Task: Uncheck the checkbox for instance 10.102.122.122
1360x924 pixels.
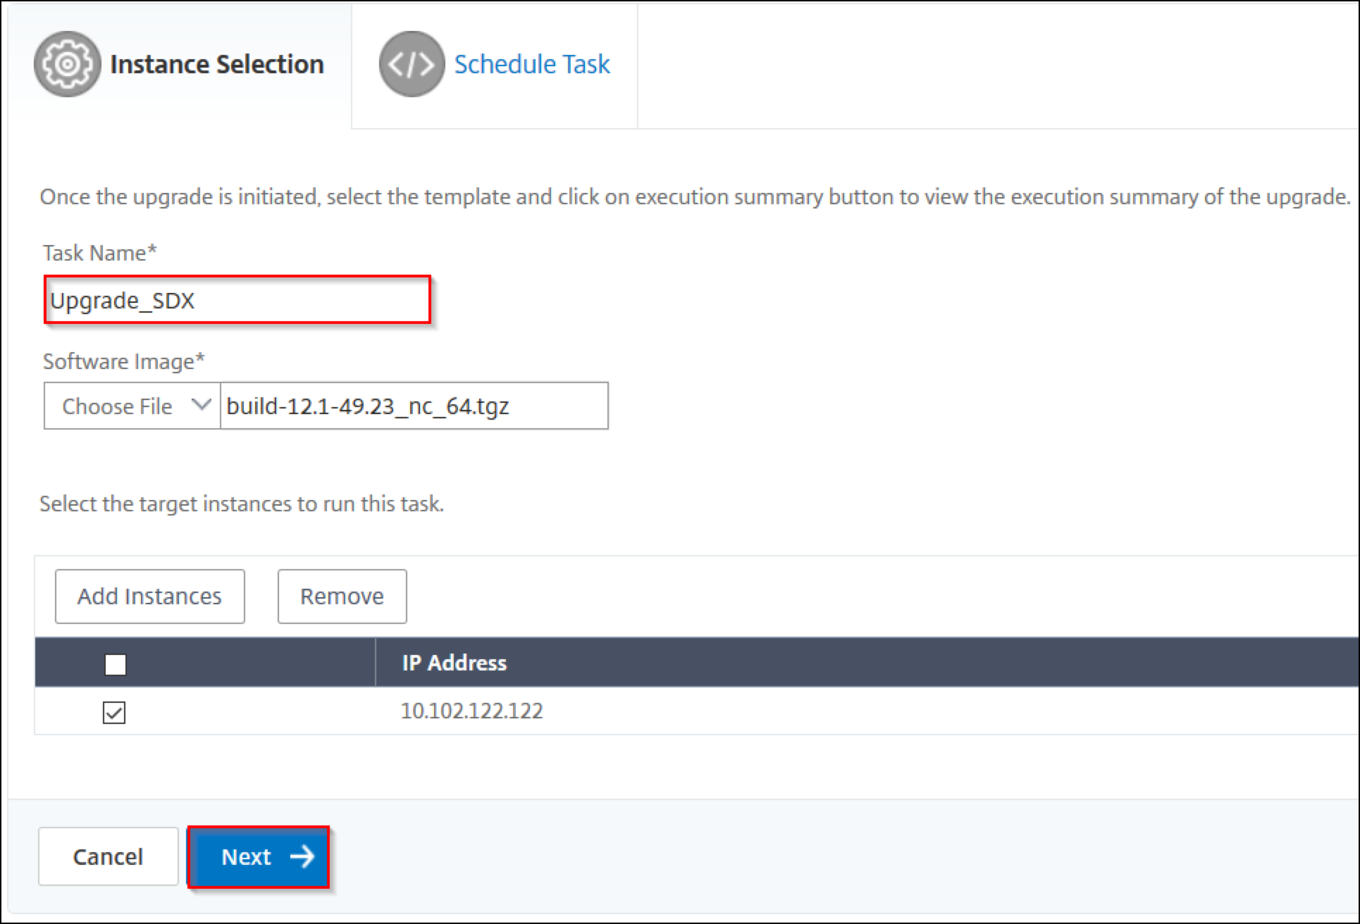Action: pyautogui.click(x=114, y=712)
